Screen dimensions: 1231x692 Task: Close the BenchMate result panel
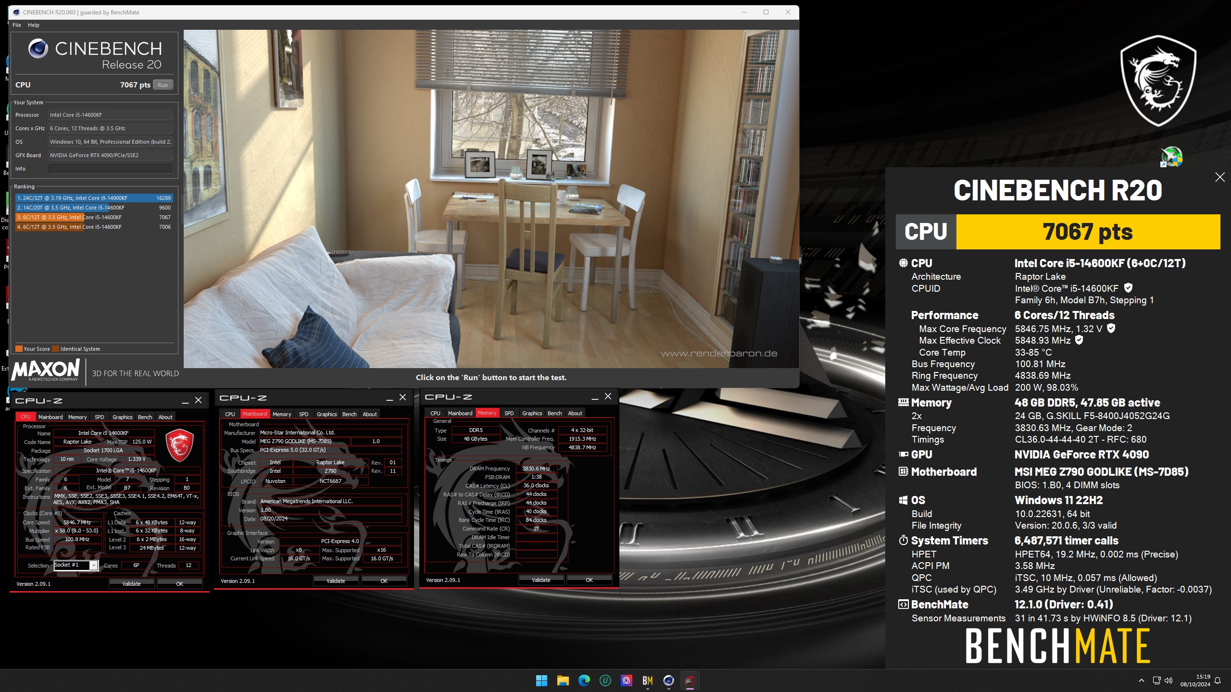[x=1220, y=177]
